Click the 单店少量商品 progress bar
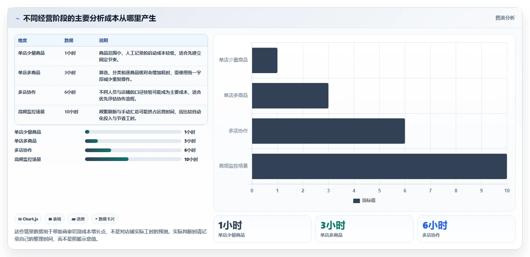The height and width of the screenshot is (257, 530). tap(133, 132)
